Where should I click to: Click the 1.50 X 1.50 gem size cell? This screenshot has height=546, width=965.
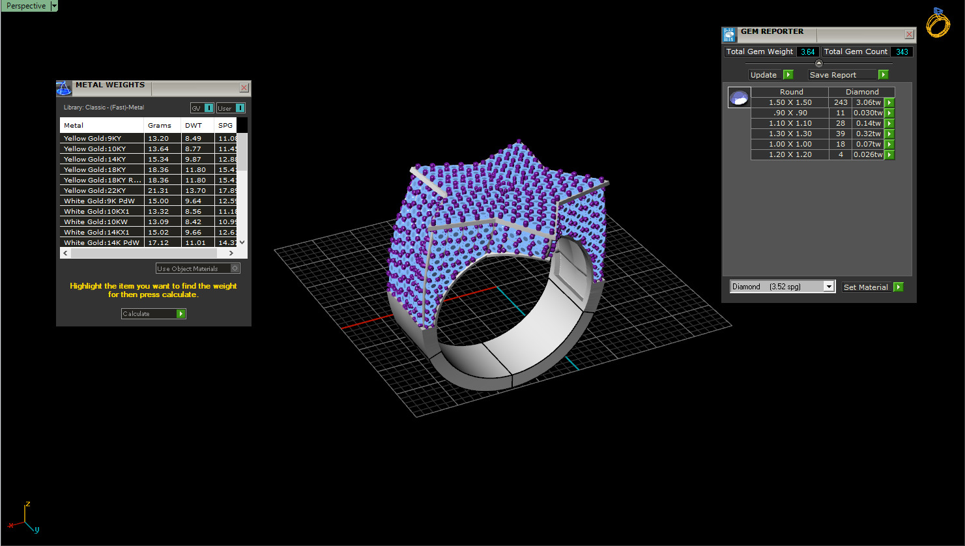tap(790, 102)
